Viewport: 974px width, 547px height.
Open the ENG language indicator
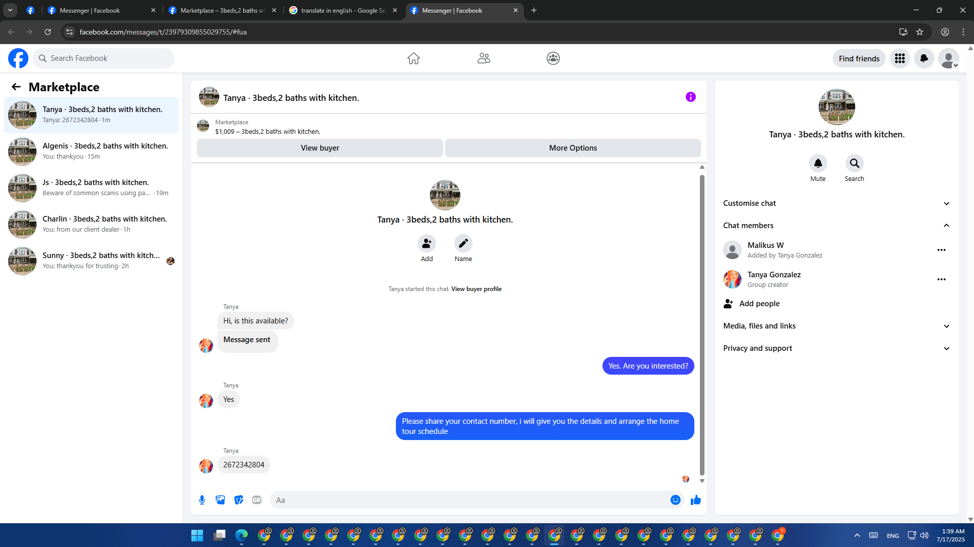(893, 536)
